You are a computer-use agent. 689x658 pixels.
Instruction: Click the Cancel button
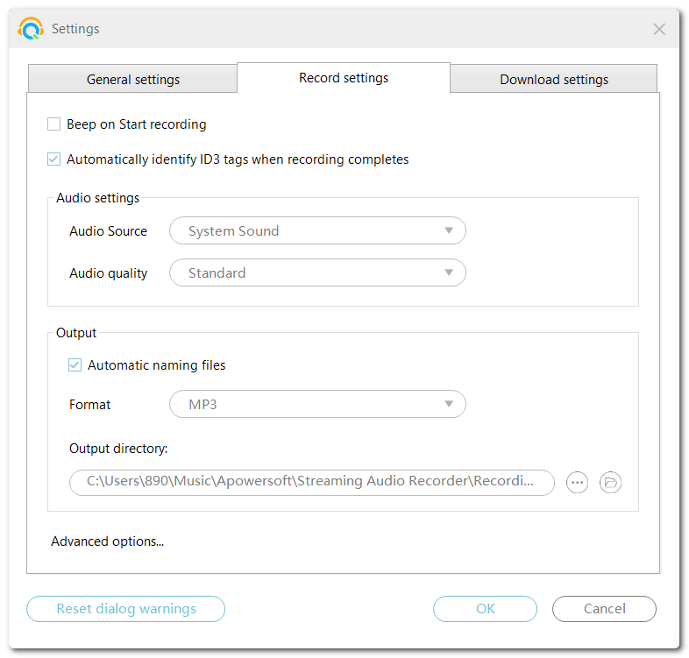tap(604, 609)
